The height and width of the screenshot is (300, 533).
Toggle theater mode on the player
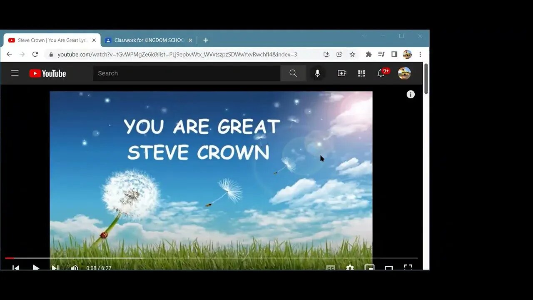[389, 267]
